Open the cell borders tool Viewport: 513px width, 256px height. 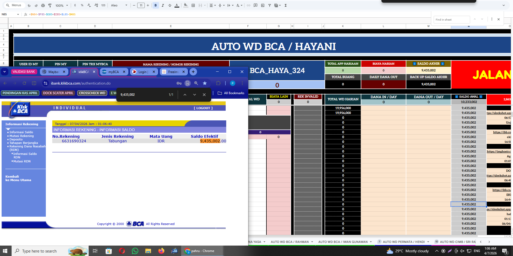point(193,5)
